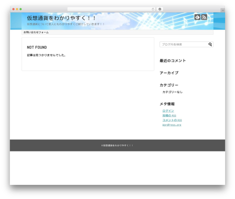Screen dimensions: 235x199
Task: Open the ログイン link
Action: pyautogui.click(x=168, y=111)
